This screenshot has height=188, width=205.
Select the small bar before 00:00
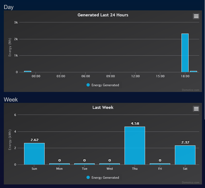click(28, 71)
